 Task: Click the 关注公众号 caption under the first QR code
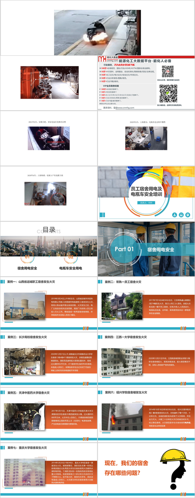coord(168,80)
